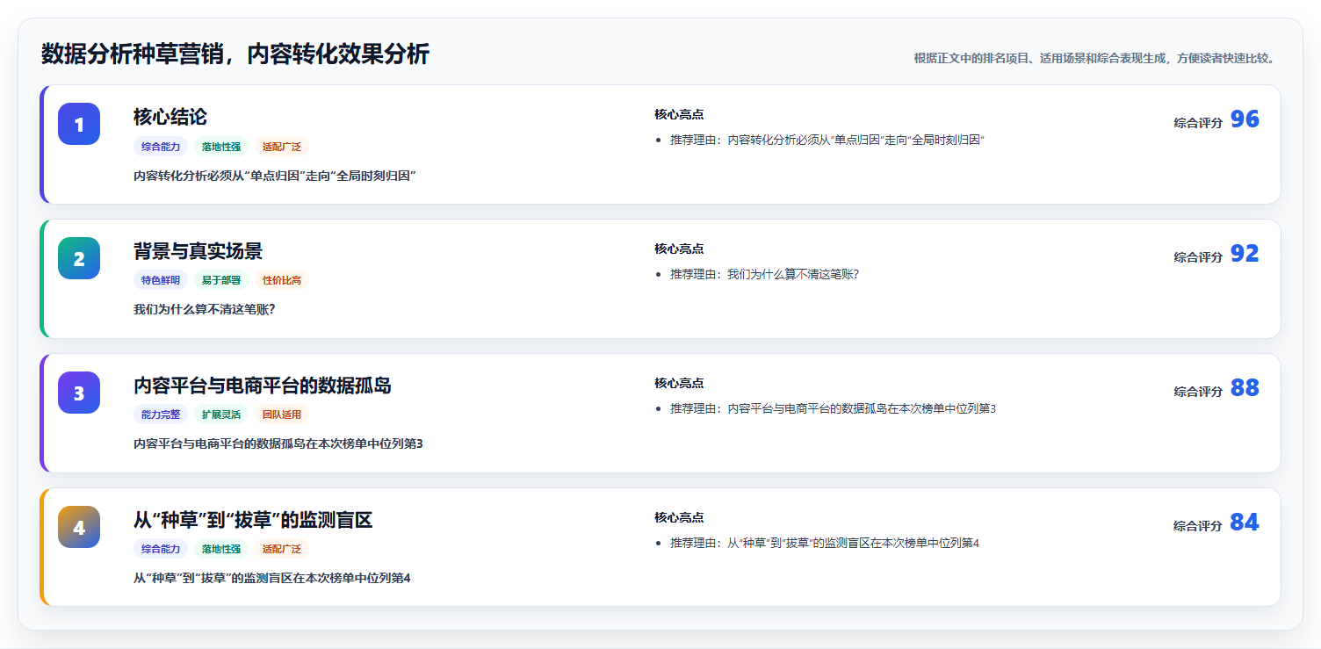Click the rank 1 number badge

[x=79, y=124]
